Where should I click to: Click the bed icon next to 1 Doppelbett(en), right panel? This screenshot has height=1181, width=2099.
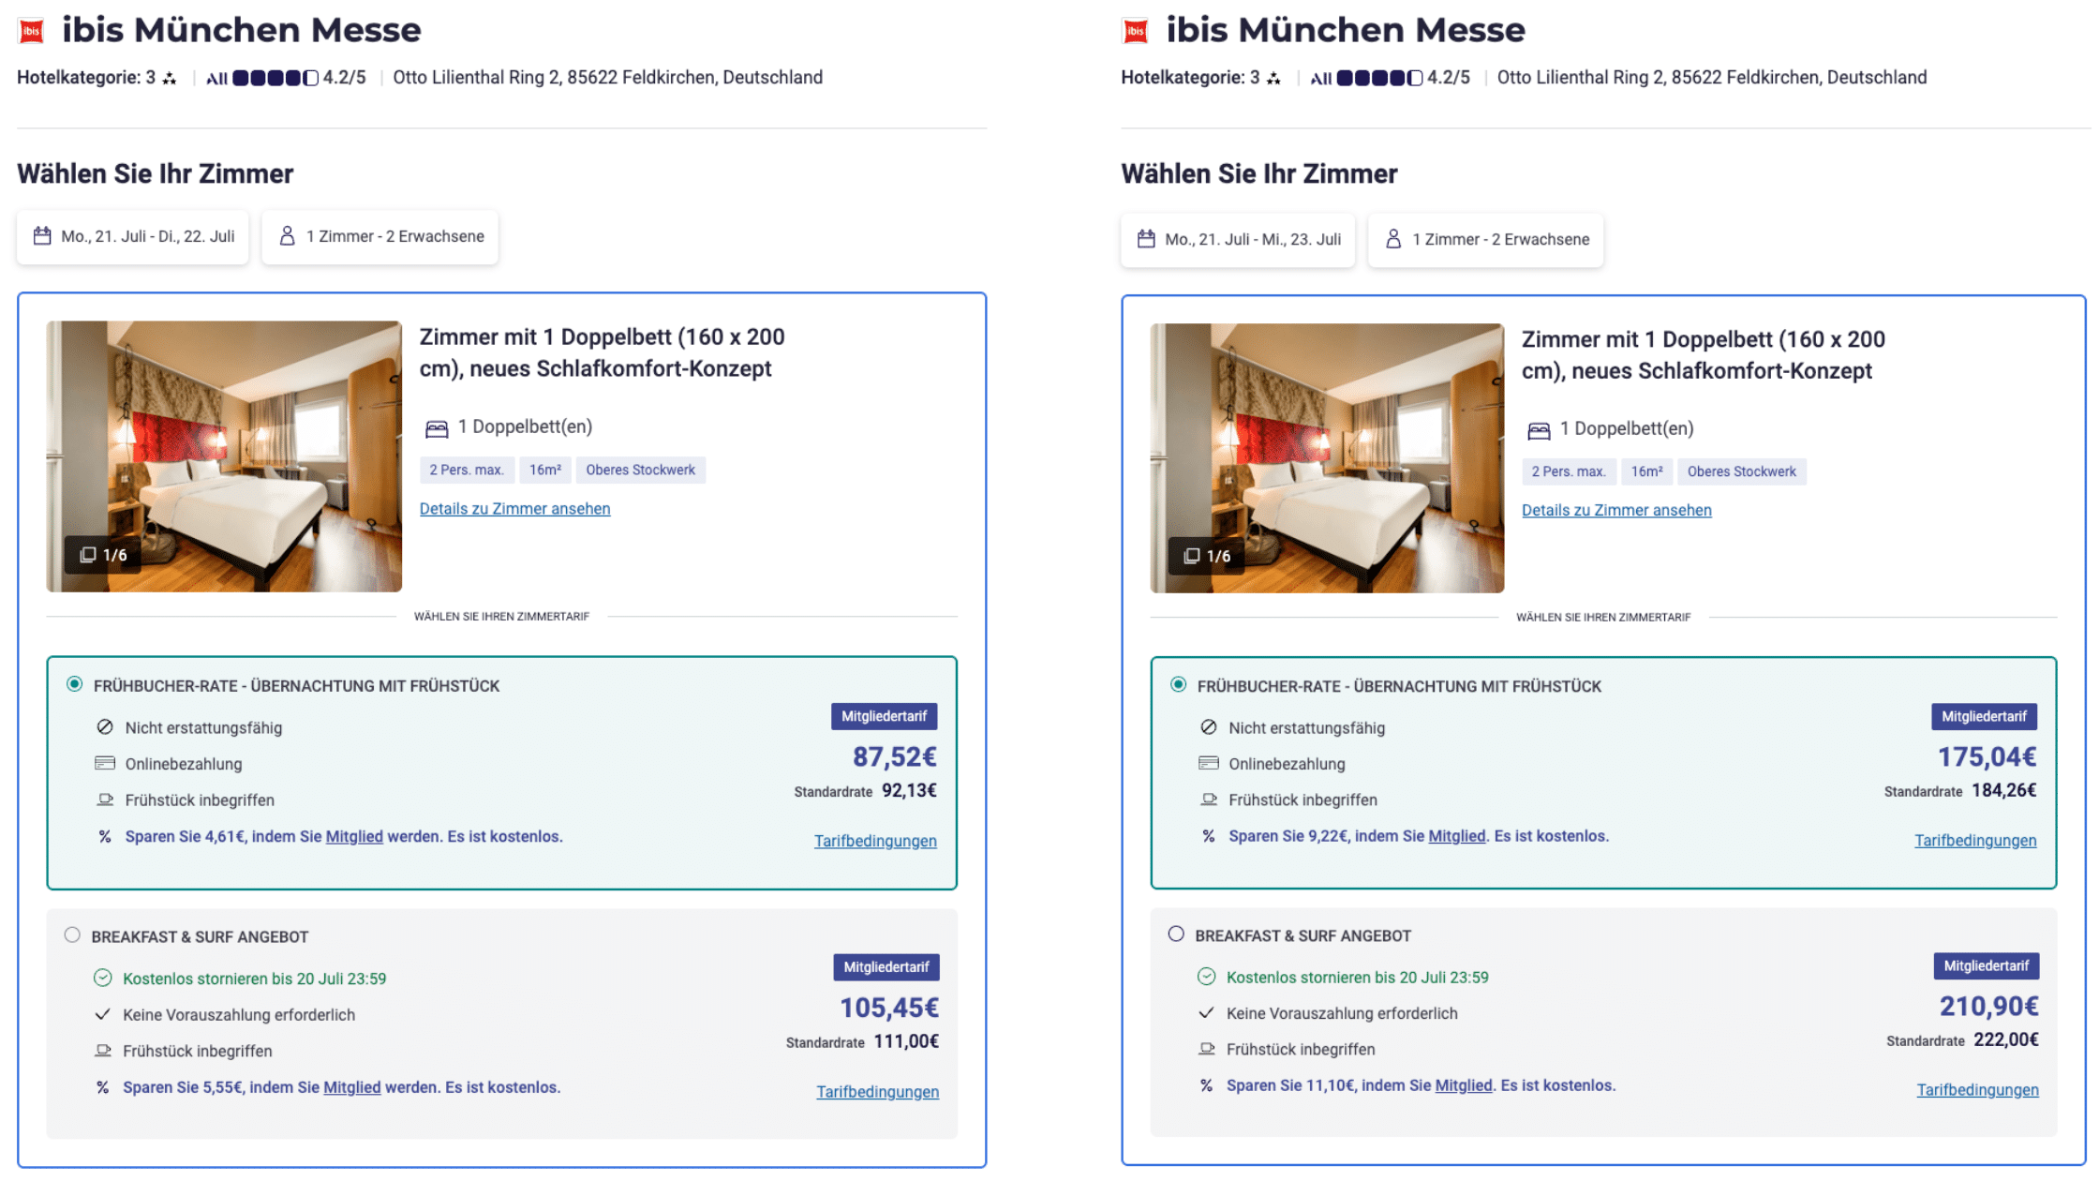(x=1539, y=430)
